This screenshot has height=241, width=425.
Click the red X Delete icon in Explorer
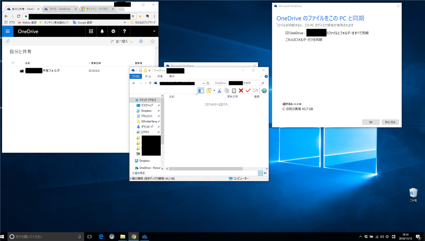[x=241, y=91]
